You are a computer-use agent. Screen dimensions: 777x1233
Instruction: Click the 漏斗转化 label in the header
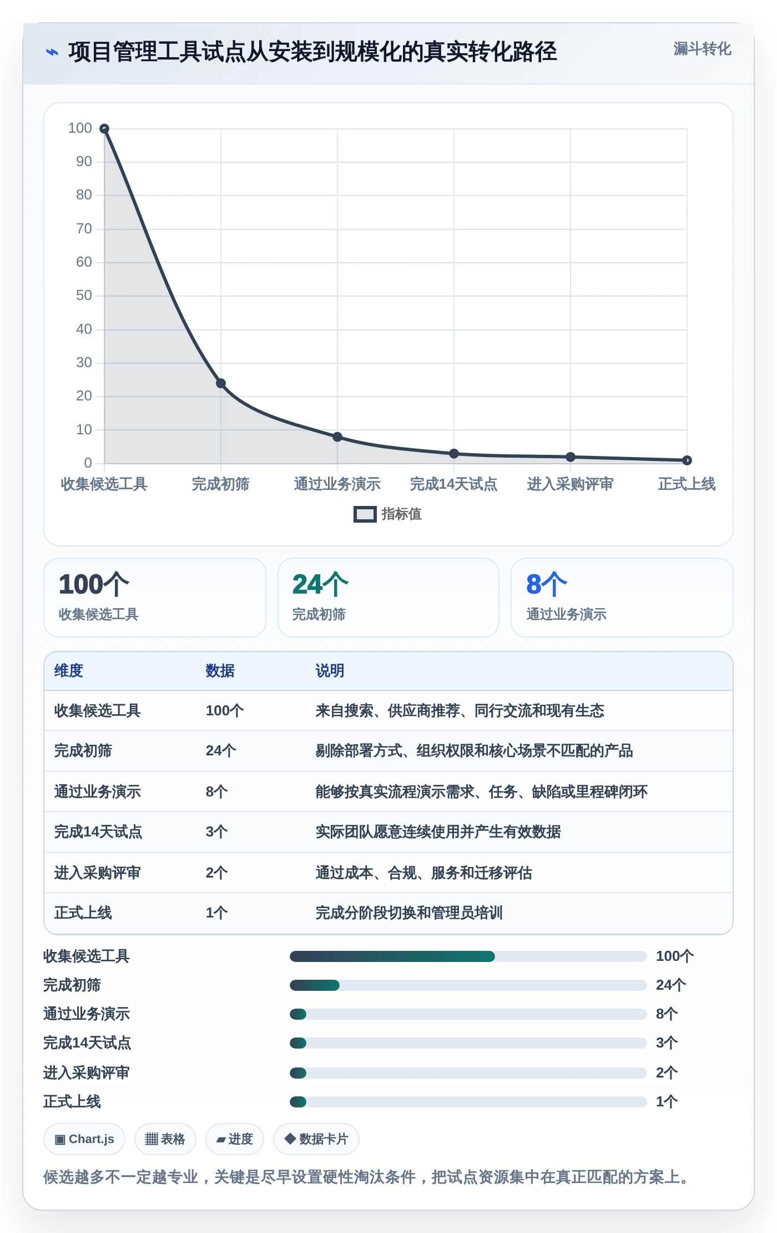pos(702,49)
